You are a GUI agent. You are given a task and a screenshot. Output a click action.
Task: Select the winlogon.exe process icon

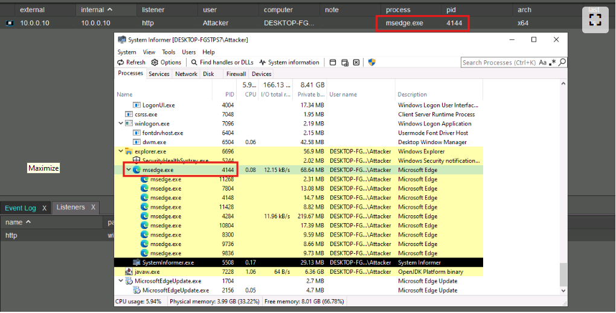tap(129, 124)
